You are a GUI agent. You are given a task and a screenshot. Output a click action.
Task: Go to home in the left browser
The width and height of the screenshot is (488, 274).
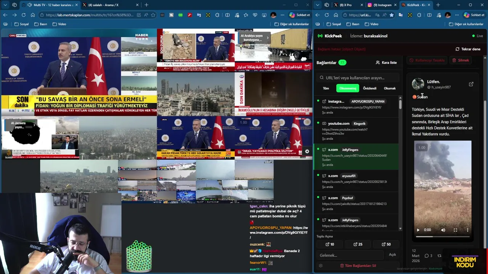click(33, 15)
